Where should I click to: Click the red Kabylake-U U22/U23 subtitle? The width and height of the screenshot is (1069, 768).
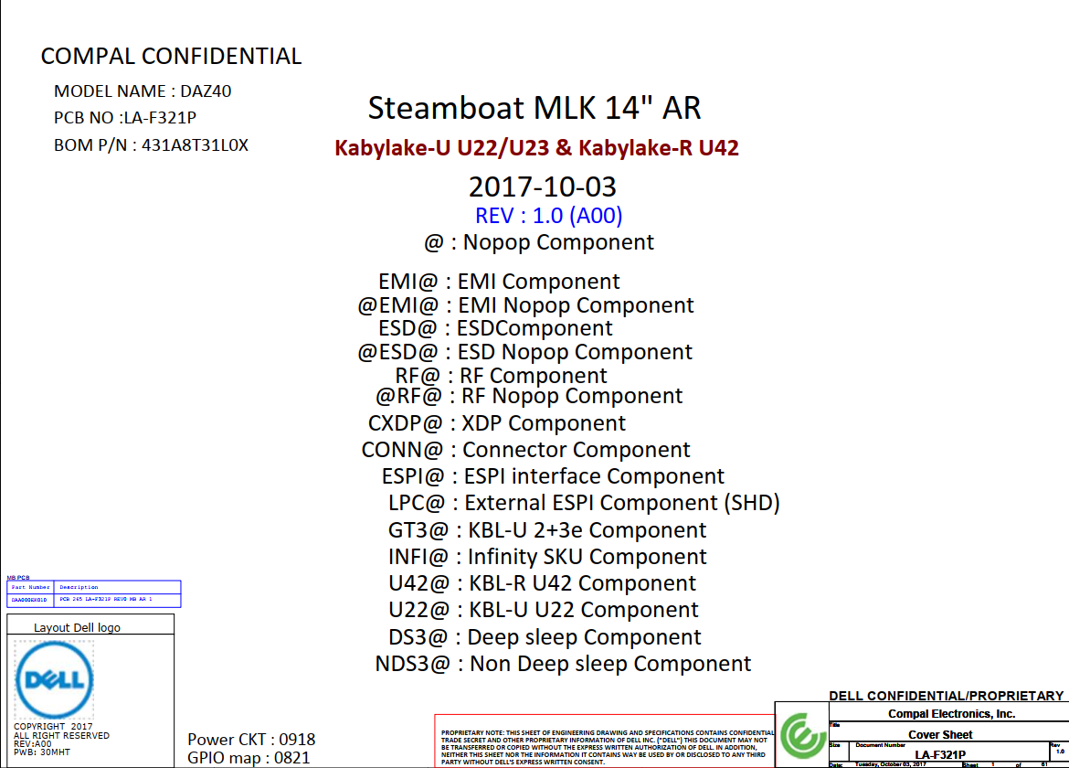coord(536,148)
